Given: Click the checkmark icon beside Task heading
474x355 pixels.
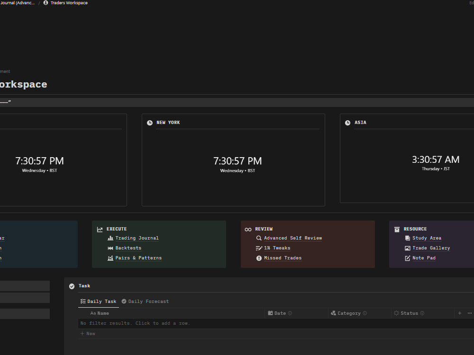Looking at the screenshot, I should point(72,286).
